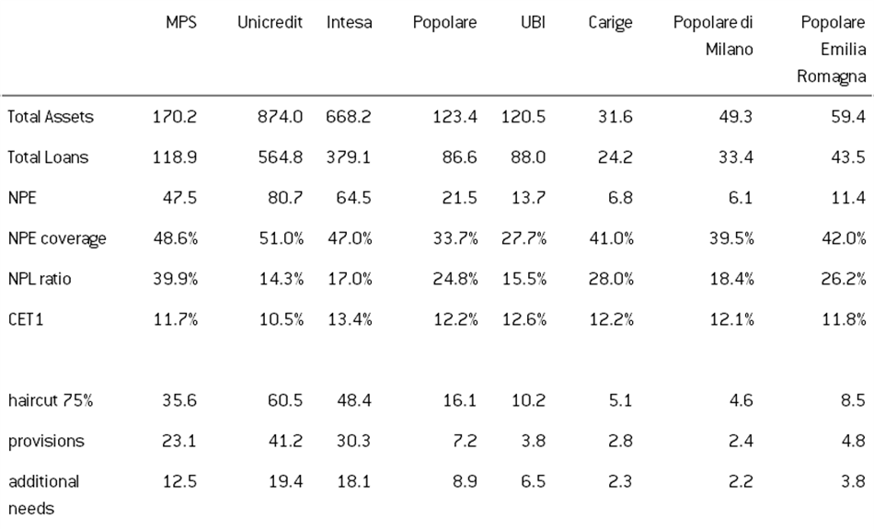Select the Popolare di Milano header
This screenshot has width=874, height=530.
[x=714, y=36]
